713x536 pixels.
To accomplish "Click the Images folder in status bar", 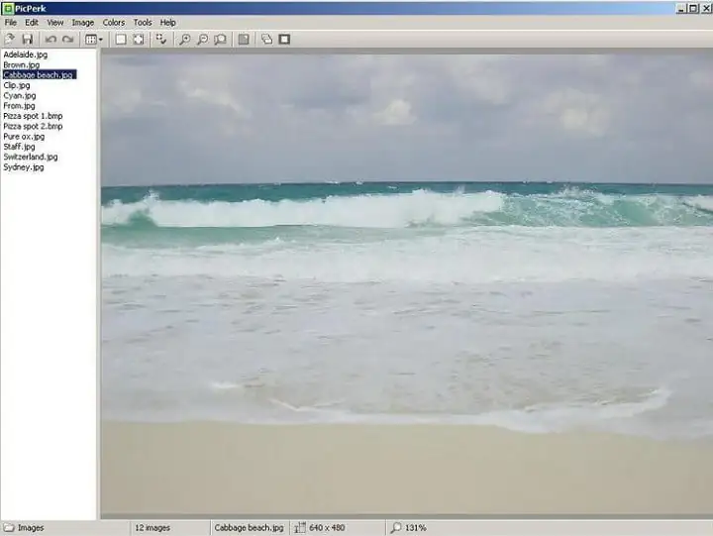I will click(30, 528).
